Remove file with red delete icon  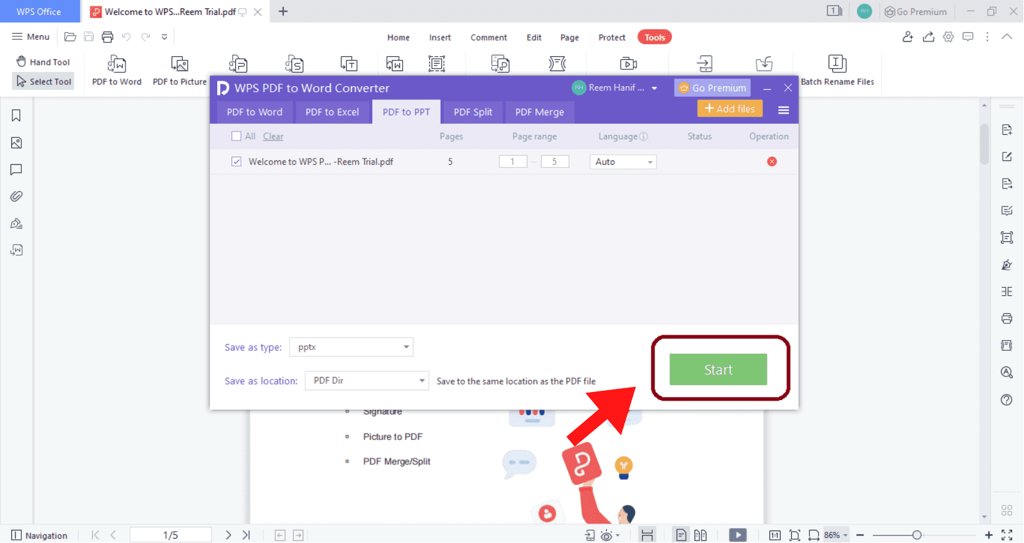point(772,162)
